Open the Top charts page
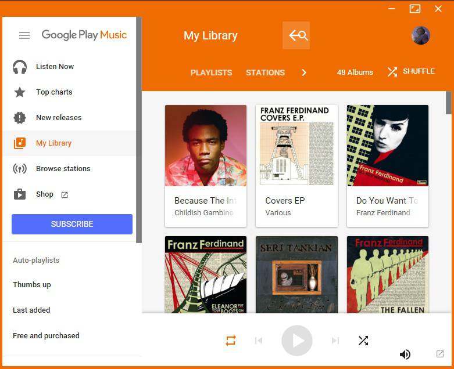Screen dimensions: 454x369 pyautogui.click(x=54, y=92)
